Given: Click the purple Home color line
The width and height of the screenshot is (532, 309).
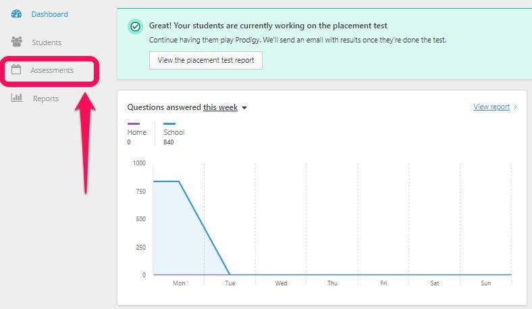Looking at the screenshot, I should (134, 124).
